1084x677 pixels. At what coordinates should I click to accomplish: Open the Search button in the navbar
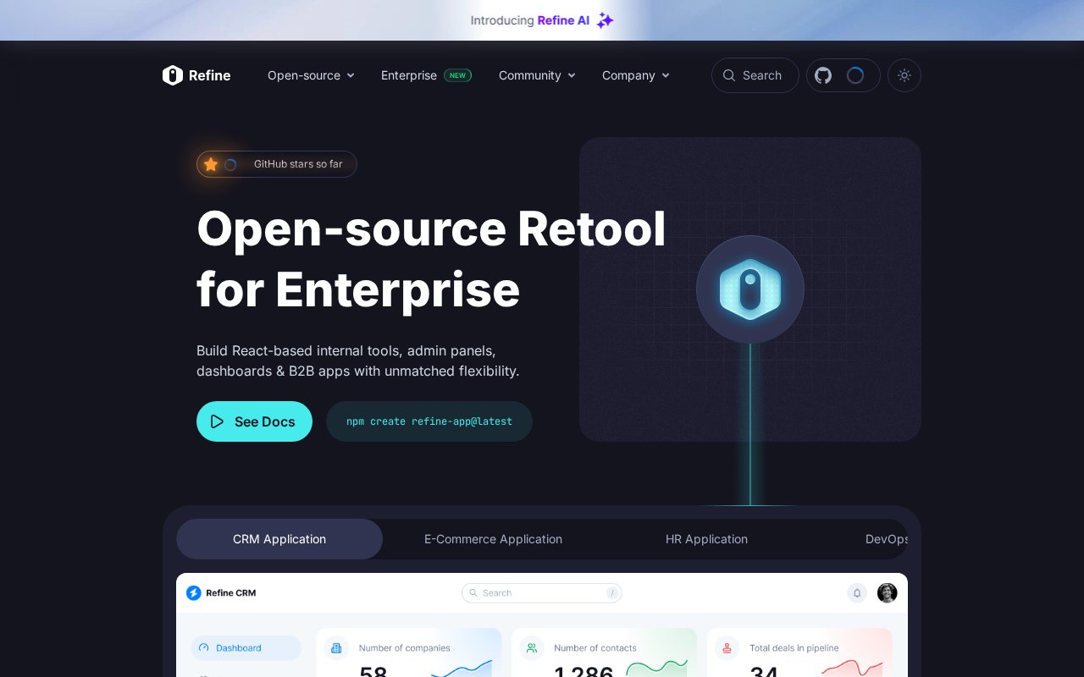click(x=755, y=75)
